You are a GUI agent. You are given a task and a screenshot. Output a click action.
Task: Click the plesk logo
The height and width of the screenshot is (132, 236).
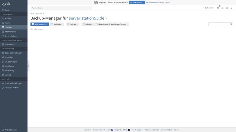click(6, 4)
